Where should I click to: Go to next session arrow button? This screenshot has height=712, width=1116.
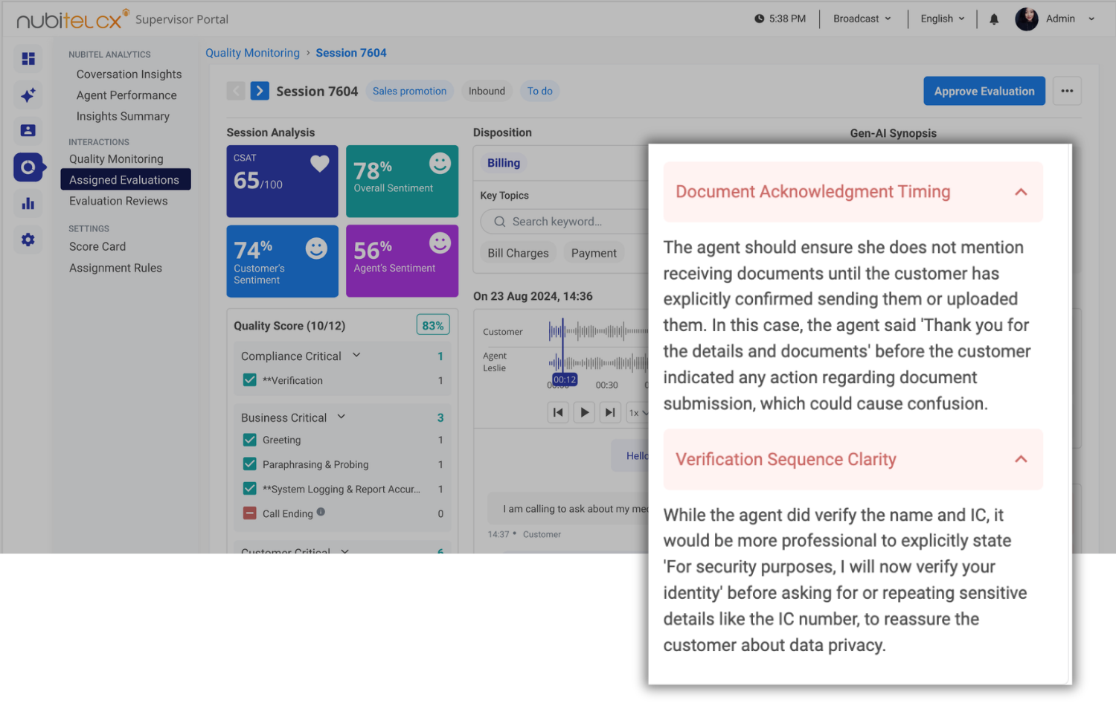(x=260, y=91)
